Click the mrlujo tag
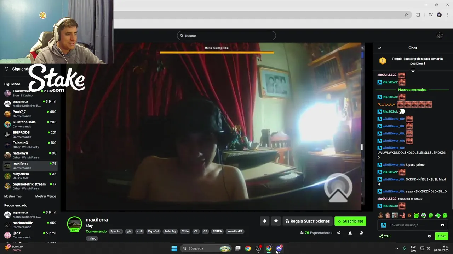 (x=92, y=238)
